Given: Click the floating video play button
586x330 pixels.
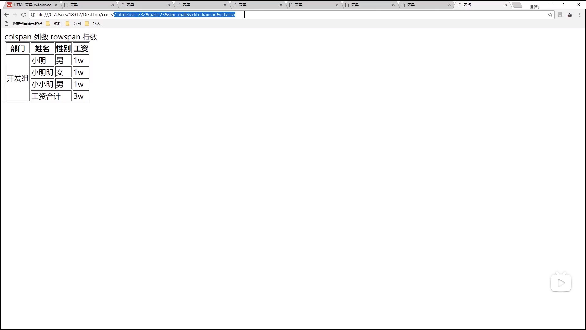Looking at the screenshot, I should pos(561,283).
